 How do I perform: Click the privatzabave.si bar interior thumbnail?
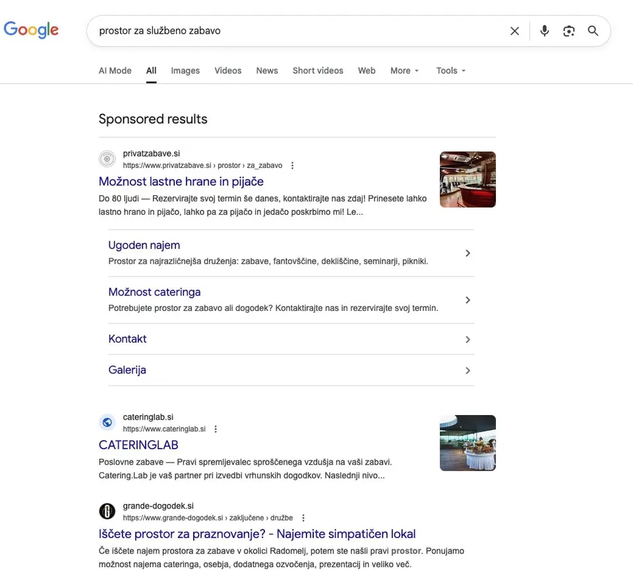click(x=467, y=179)
